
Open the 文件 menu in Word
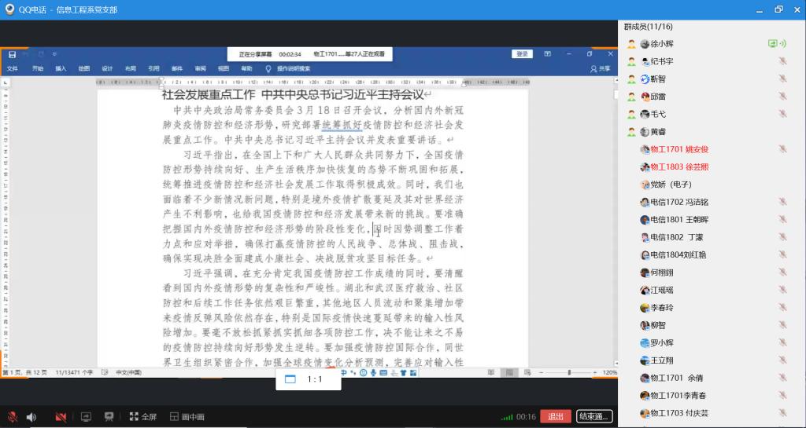(x=13, y=68)
